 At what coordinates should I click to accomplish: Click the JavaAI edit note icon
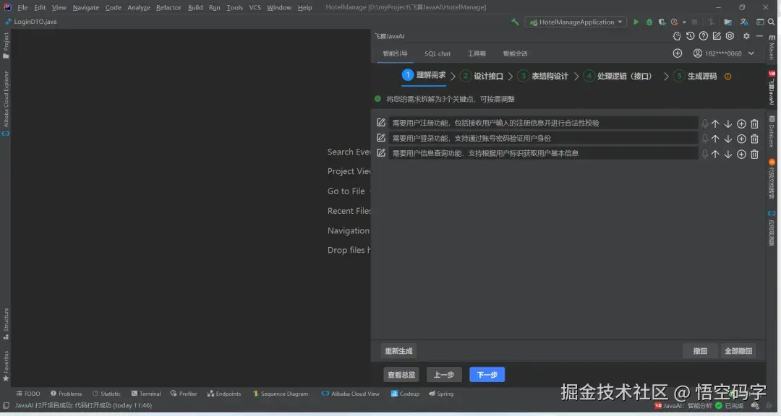[x=717, y=36]
